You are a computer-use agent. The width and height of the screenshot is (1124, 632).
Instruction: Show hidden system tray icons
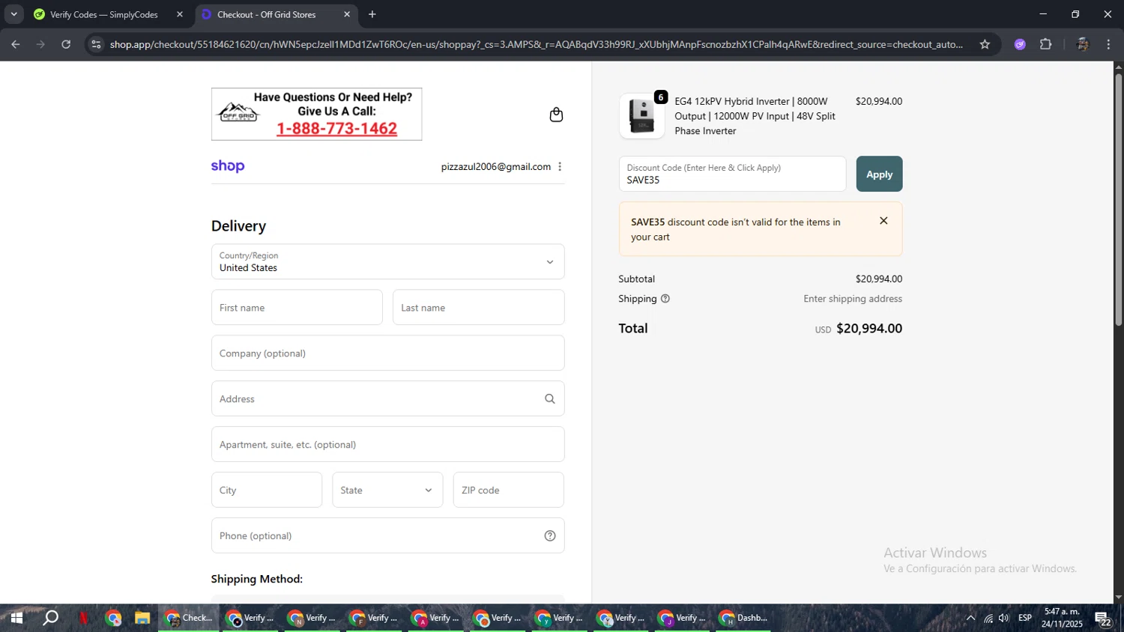(970, 618)
